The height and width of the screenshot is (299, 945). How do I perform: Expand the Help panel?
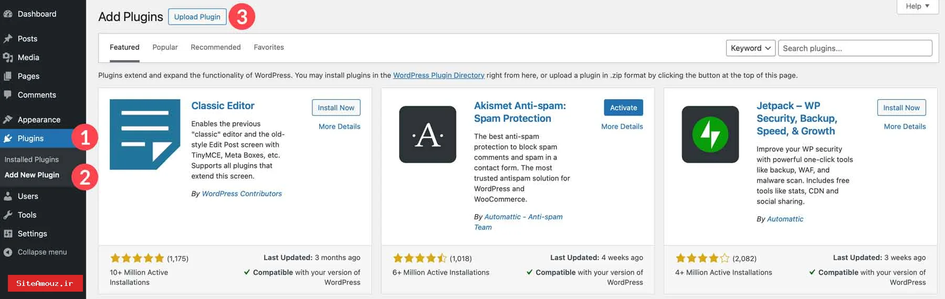917,6
